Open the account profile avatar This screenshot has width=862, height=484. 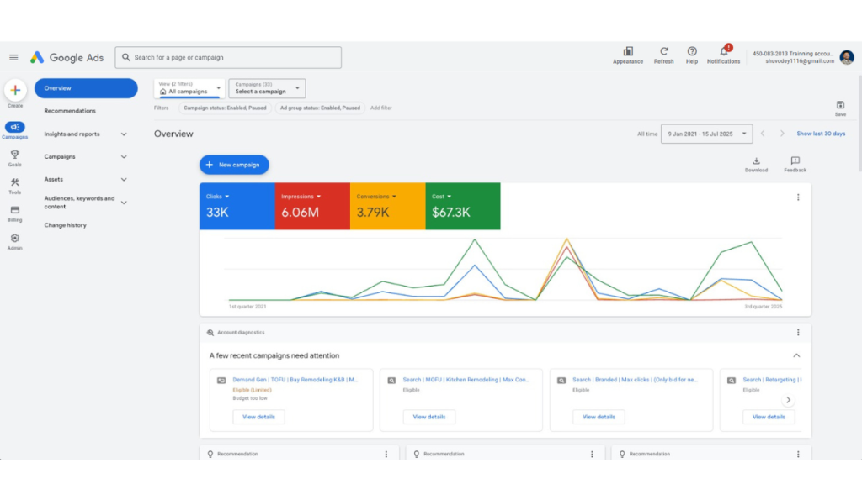pyautogui.click(x=847, y=57)
